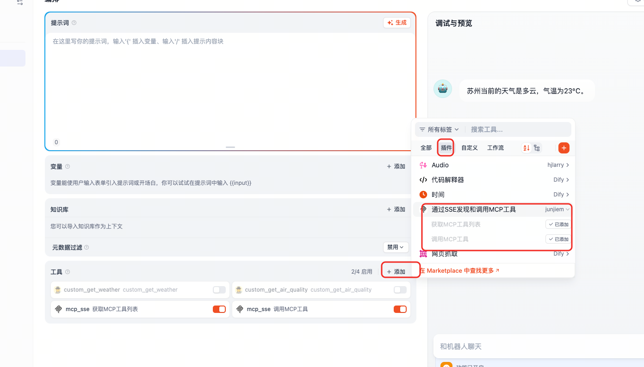Click the 网页抓取 plugin icon
This screenshot has width=644, height=367.
coord(423,254)
